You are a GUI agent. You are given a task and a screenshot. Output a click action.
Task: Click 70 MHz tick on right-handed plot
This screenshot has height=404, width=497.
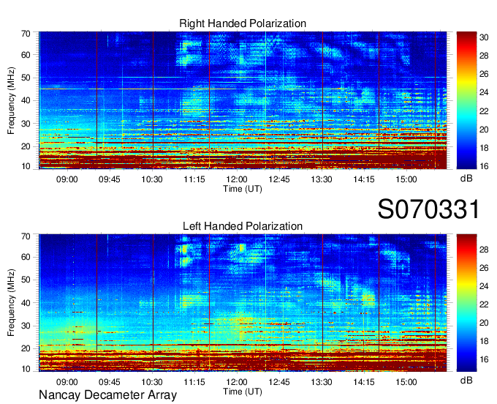pos(26,34)
